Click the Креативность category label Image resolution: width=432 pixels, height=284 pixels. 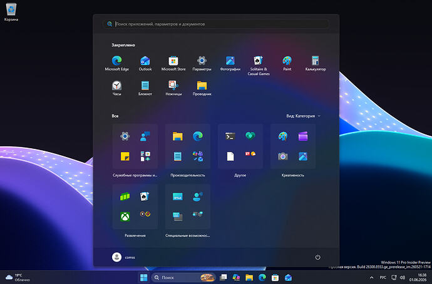[x=292, y=175]
